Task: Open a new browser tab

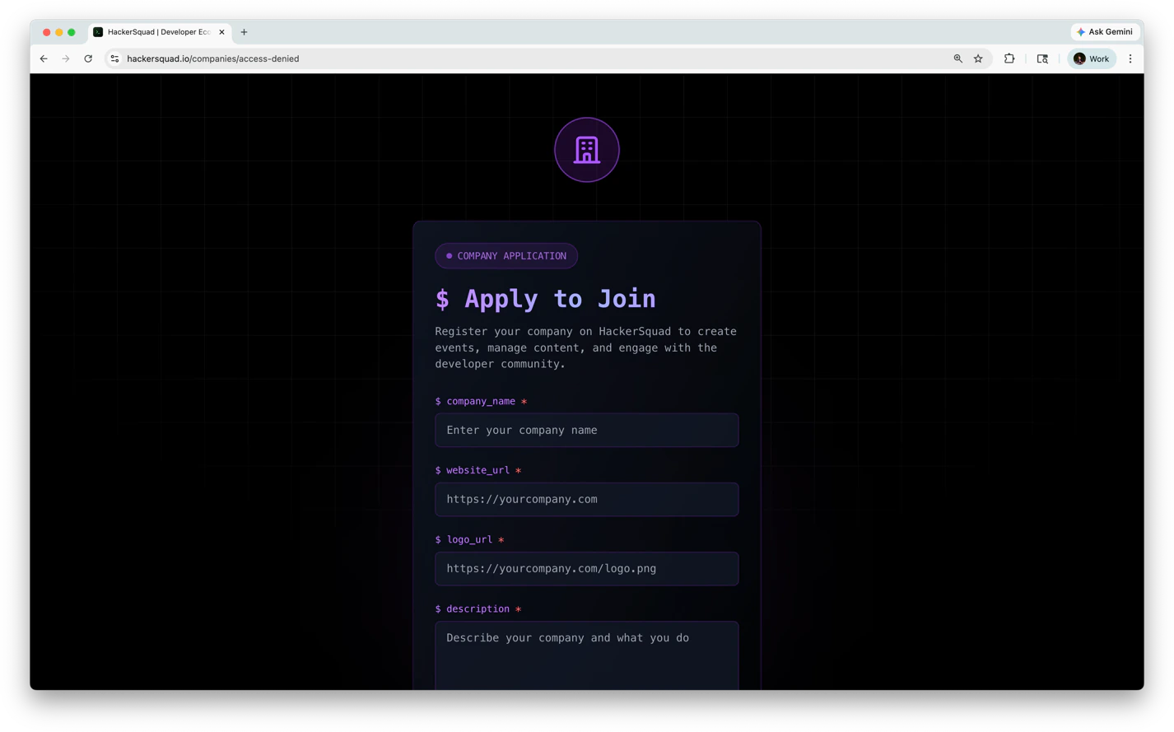Action: (x=245, y=32)
